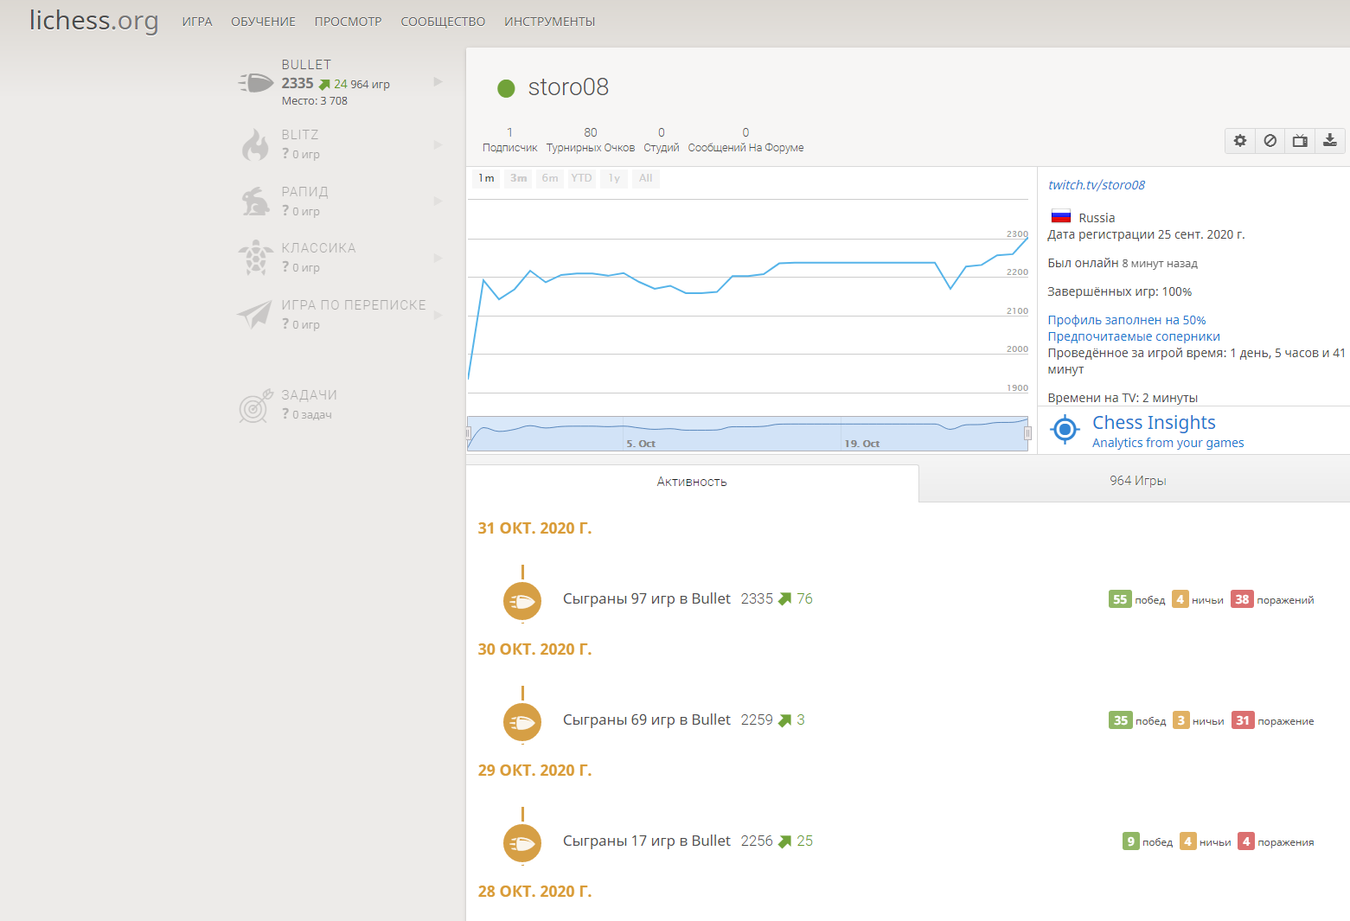1350x921 pixels.
Task: Click the Blitz flame icon
Action: pyautogui.click(x=255, y=144)
